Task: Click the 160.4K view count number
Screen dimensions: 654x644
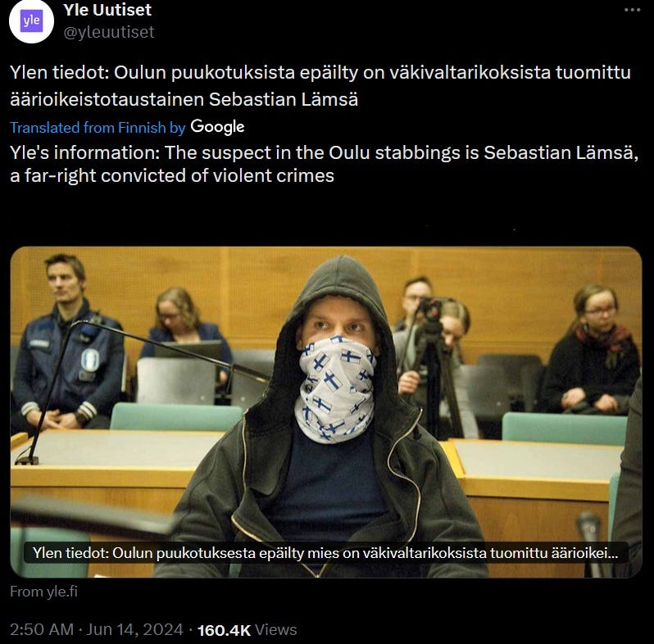Action: tap(224, 630)
